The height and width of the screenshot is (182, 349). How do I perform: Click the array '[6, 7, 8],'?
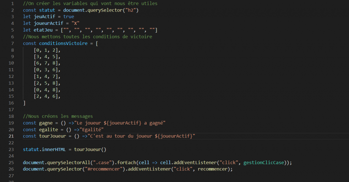pyautogui.click(x=47, y=63)
